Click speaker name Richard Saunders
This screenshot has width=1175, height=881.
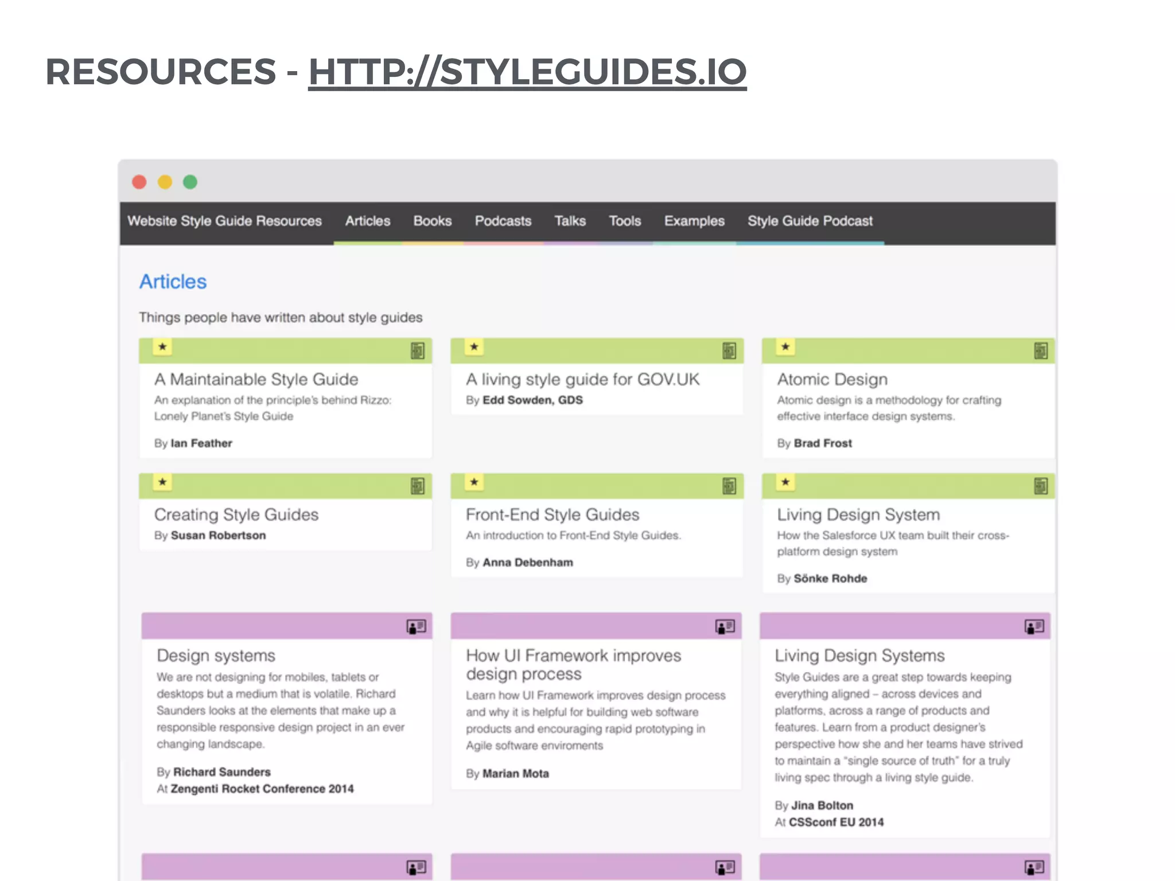(x=221, y=773)
